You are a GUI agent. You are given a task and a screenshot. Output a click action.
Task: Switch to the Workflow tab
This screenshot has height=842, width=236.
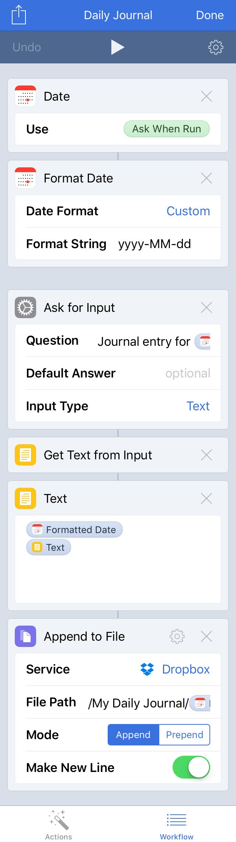click(177, 825)
